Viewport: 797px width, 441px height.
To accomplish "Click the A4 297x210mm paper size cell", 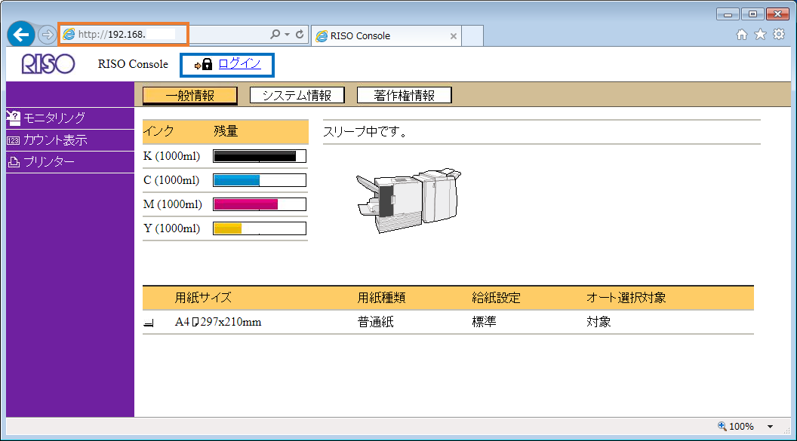I will pos(218,322).
